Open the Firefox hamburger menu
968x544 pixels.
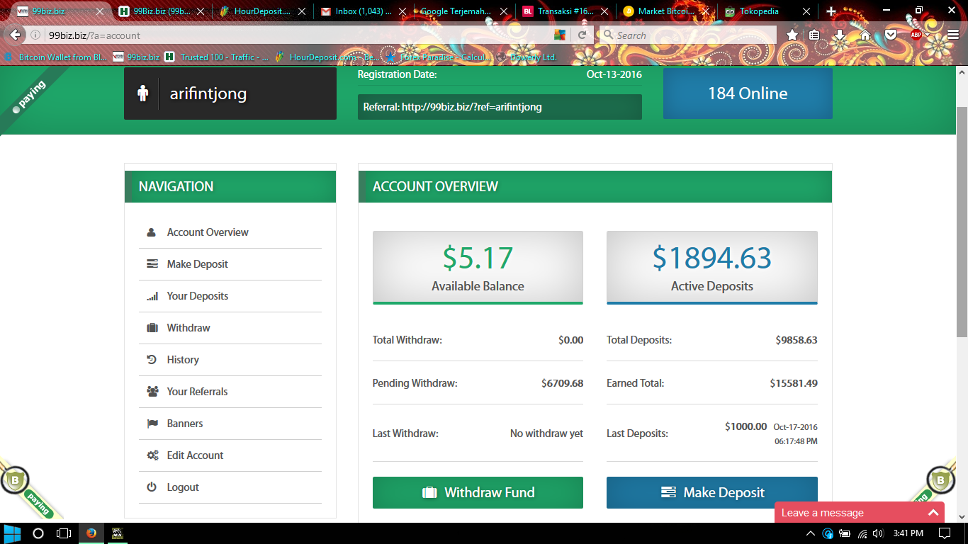coord(953,35)
